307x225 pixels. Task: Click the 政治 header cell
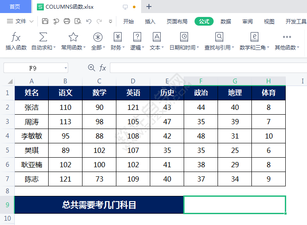coord(201,93)
